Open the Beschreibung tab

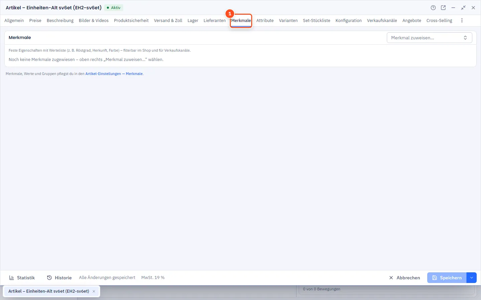pos(60,21)
